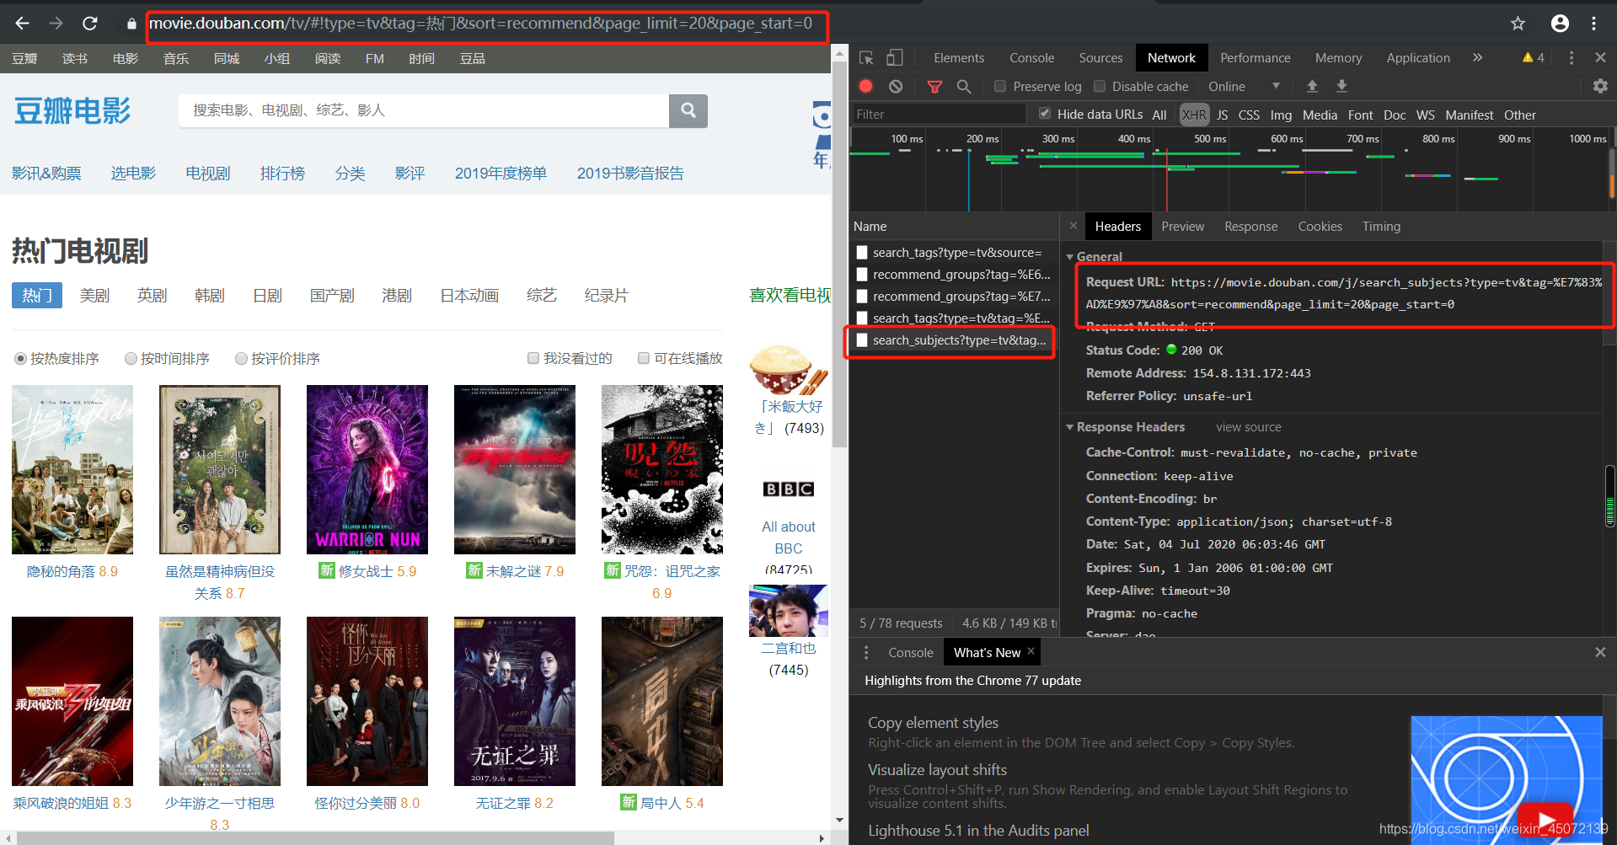Open the Chrome profile avatar icon
The height and width of the screenshot is (845, 1617).
point(1560,24)
